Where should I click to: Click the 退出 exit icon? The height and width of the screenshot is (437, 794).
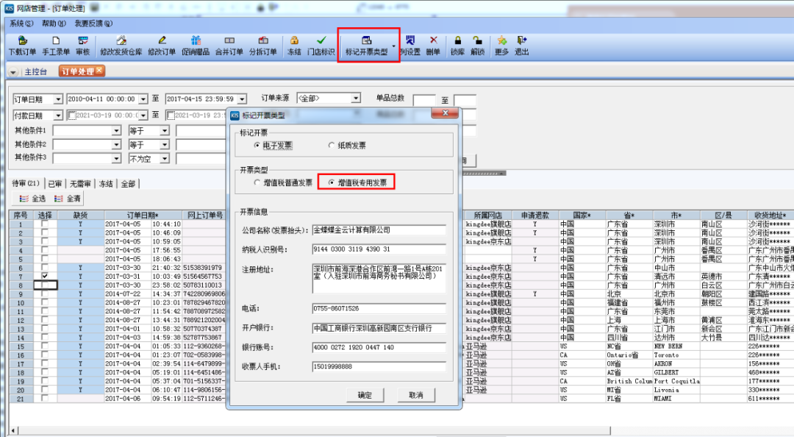point(522,40)
